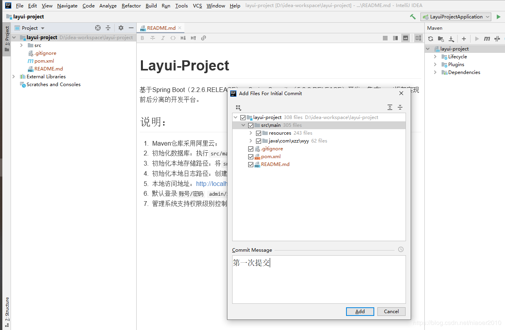Viewport: 505px width, 330px height.
Task: Uncheck the resources folder checkbox
Action: [x=259, y=133]
